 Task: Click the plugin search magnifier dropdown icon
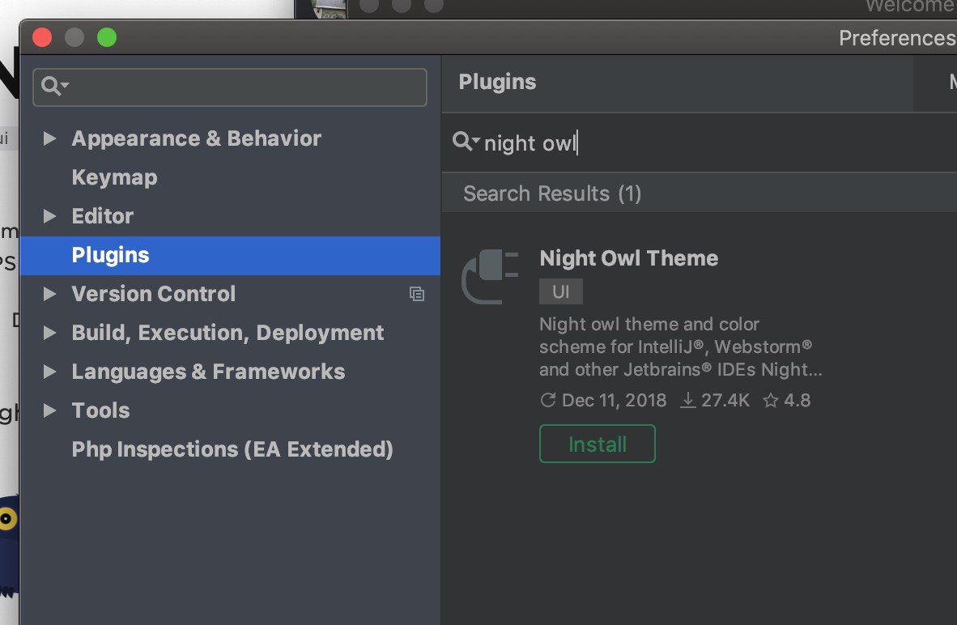point(466,142)
